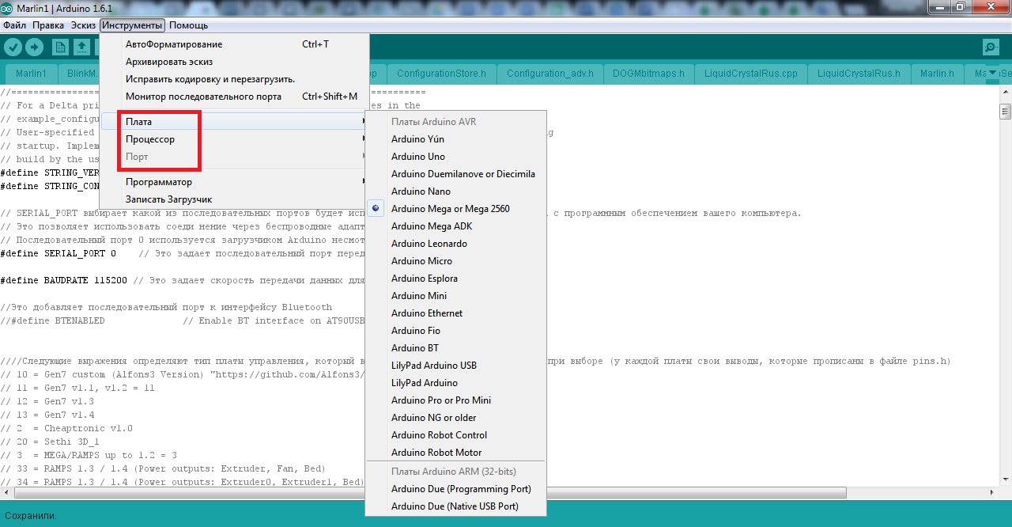This screenshot has width=1012, height=527.
Task: Select Arduino Robot Control board
Action: coord(456,435)
